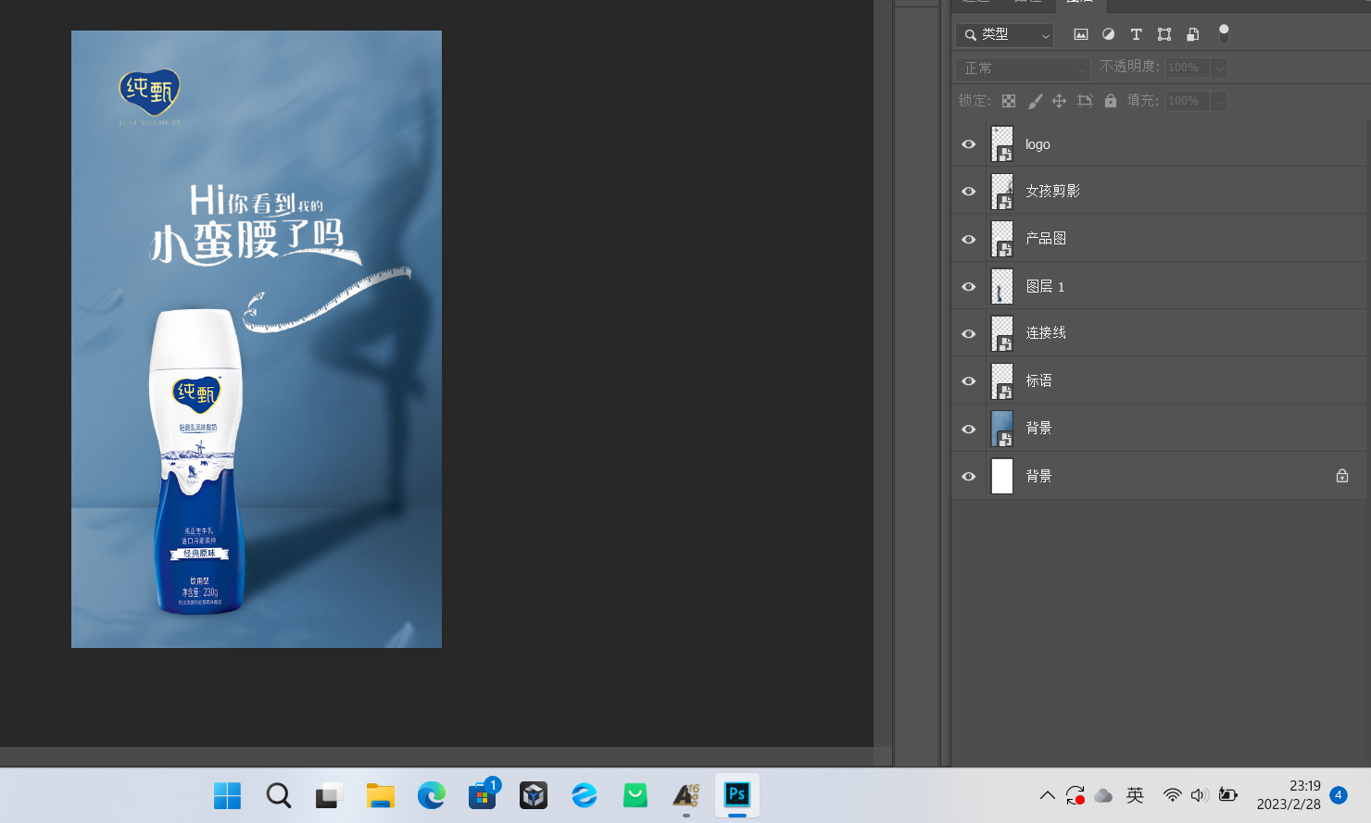Open Windows taskbar search
1371x823 pixels.
tap(278, 795)
